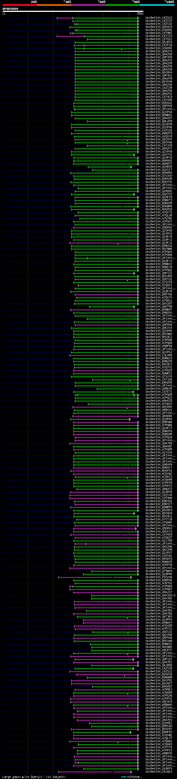Select hit UniRef100_C6TET1
This screenshot has width=177, height=779.
pos(159,392)
